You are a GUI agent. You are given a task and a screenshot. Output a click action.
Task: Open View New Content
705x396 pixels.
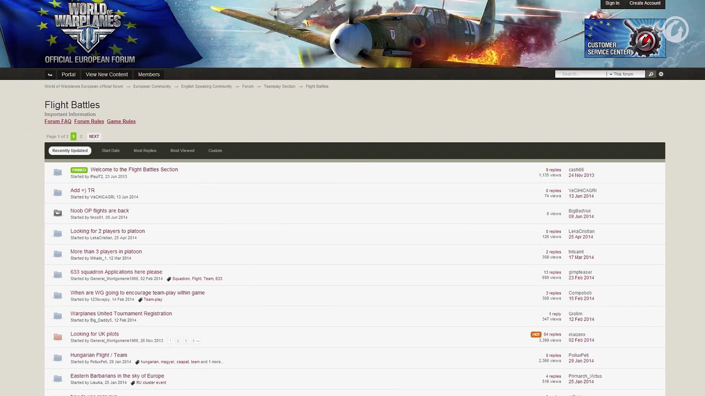point(107,74)
